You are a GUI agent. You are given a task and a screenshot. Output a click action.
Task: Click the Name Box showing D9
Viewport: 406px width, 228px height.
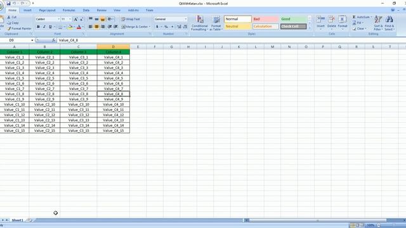pos(15,41)
